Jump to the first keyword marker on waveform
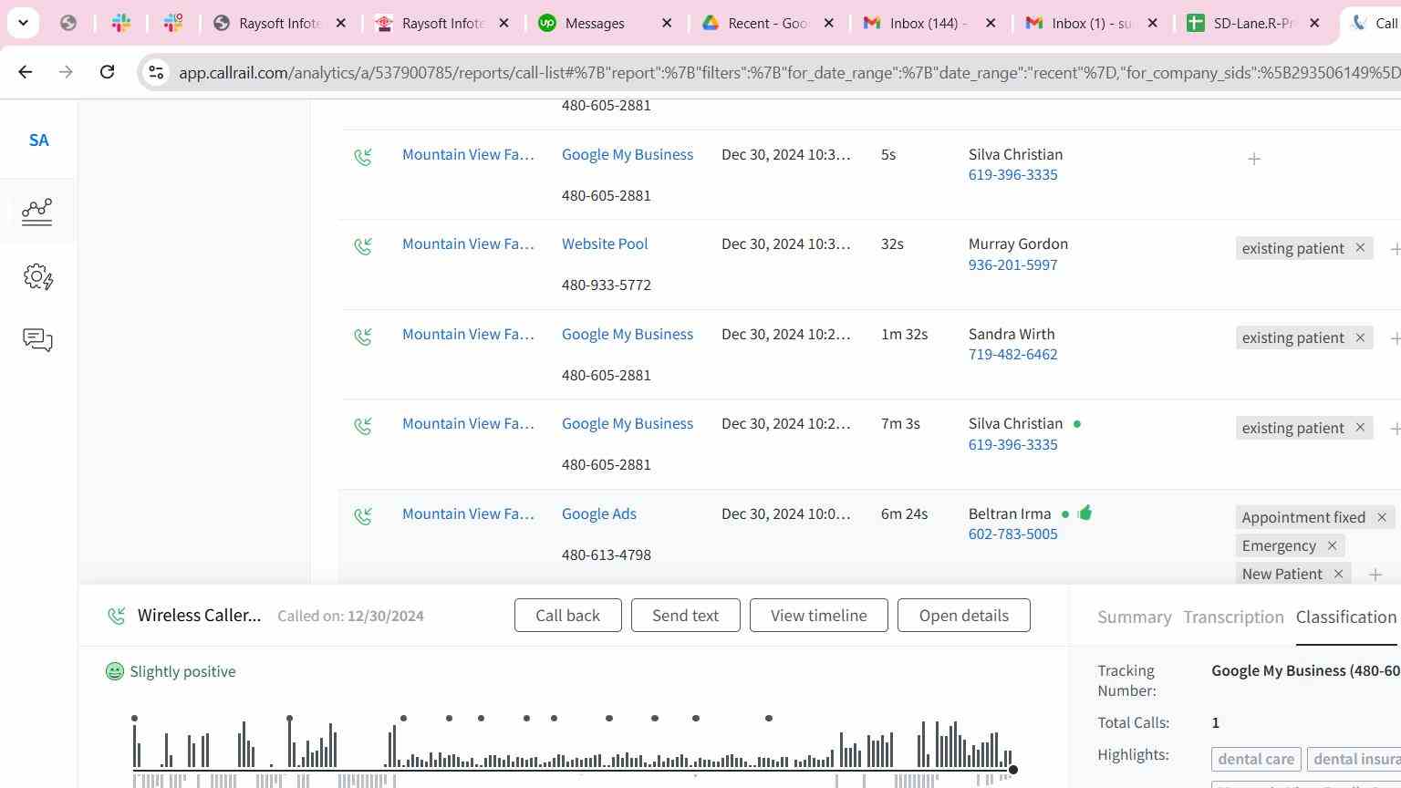Viewport: 1401px width, 788px height. (134, 719)
